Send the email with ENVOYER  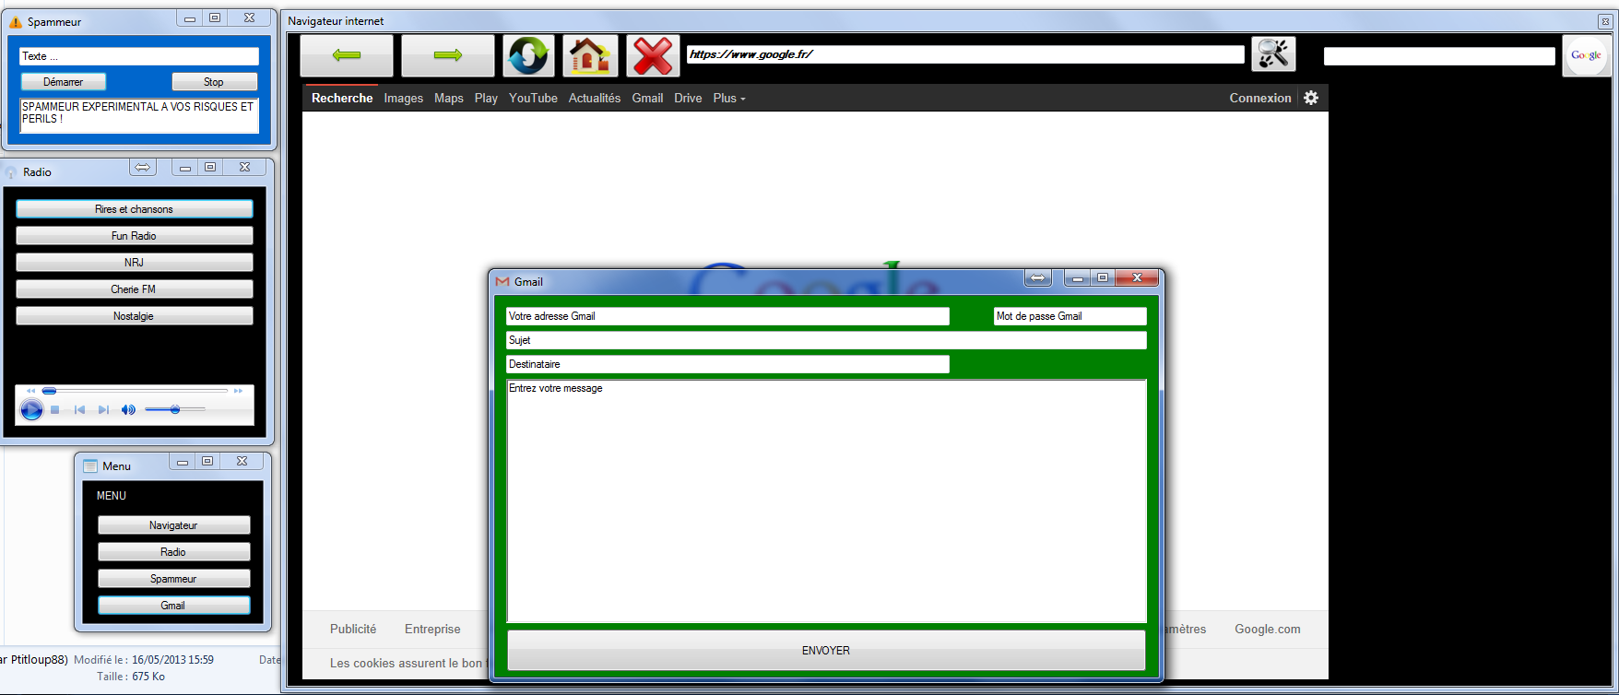click(826, 651)
